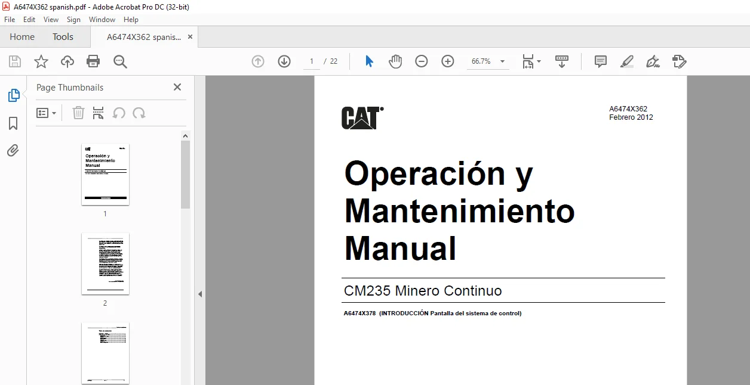Viewport: 750px width, 385px height.
Task: Delete selected pages with trash icon
Action: [78, 113]
